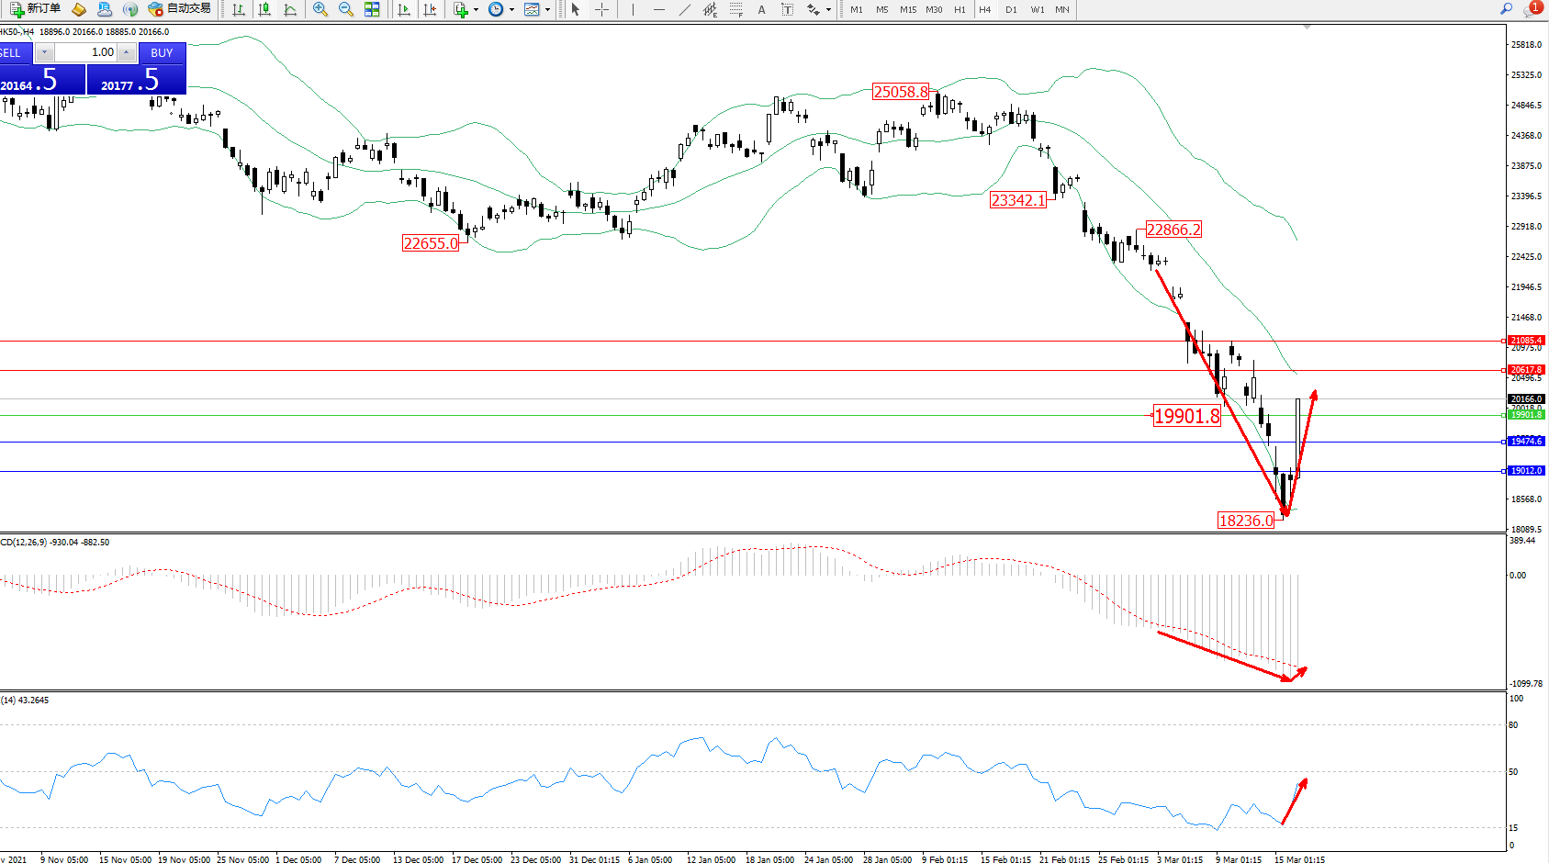Select the Fibonacci retracement tool
Screen dimensions: 1549x863
point(736,9)
